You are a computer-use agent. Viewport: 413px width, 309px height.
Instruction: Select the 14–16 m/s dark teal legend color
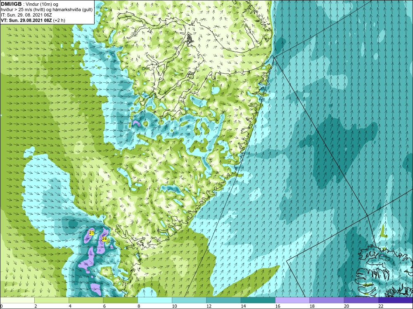coord(258,300)
